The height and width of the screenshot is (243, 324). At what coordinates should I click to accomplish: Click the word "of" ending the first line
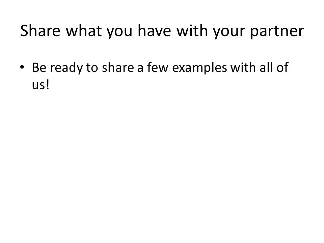pyautogui.click(x=282, y=67)
